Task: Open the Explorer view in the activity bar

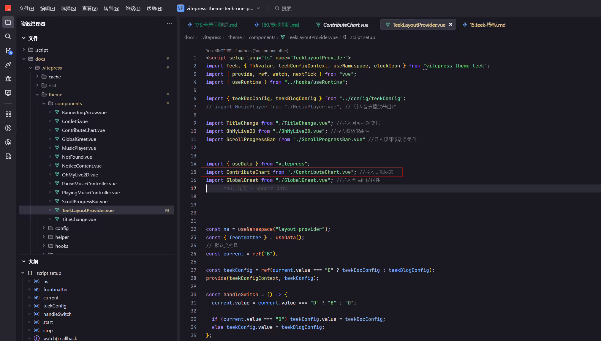Action: [8, 23]
